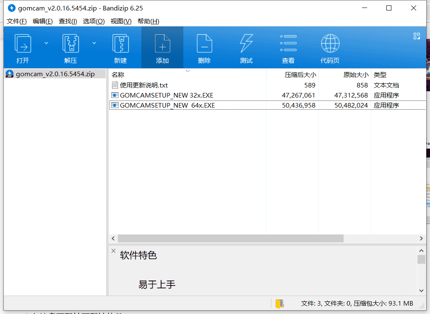The height and width of the screenshot is (314, 430).
Task: Click the compressed size 47,267,061
Action: tap(298, 95)
